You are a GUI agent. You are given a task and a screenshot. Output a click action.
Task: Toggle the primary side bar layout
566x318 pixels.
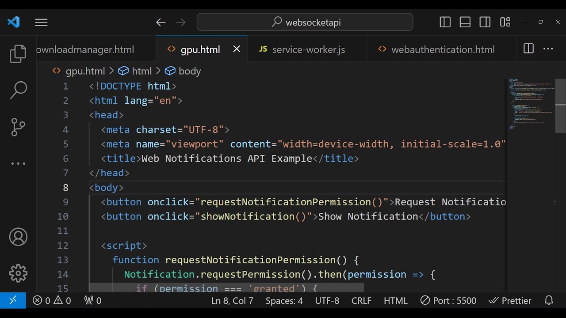point(445,22)
